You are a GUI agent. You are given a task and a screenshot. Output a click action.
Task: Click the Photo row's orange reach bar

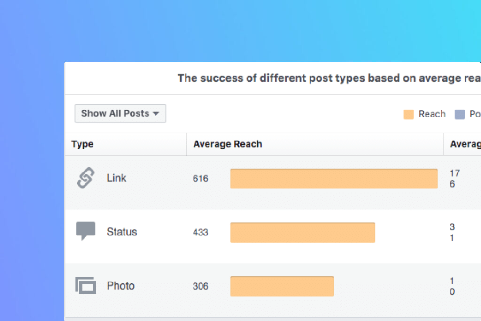282,286
